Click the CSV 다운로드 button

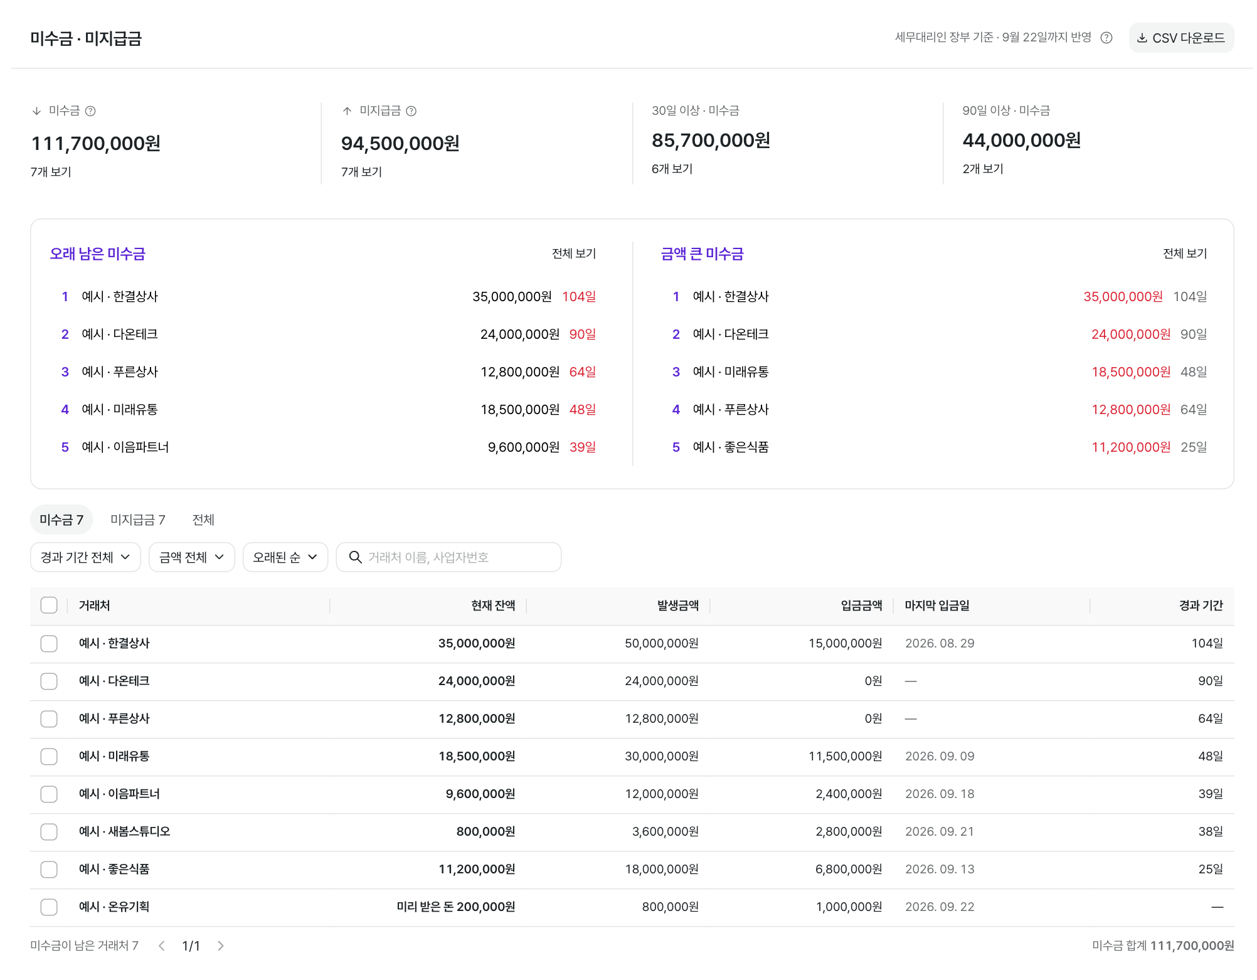pos(1181,38)
